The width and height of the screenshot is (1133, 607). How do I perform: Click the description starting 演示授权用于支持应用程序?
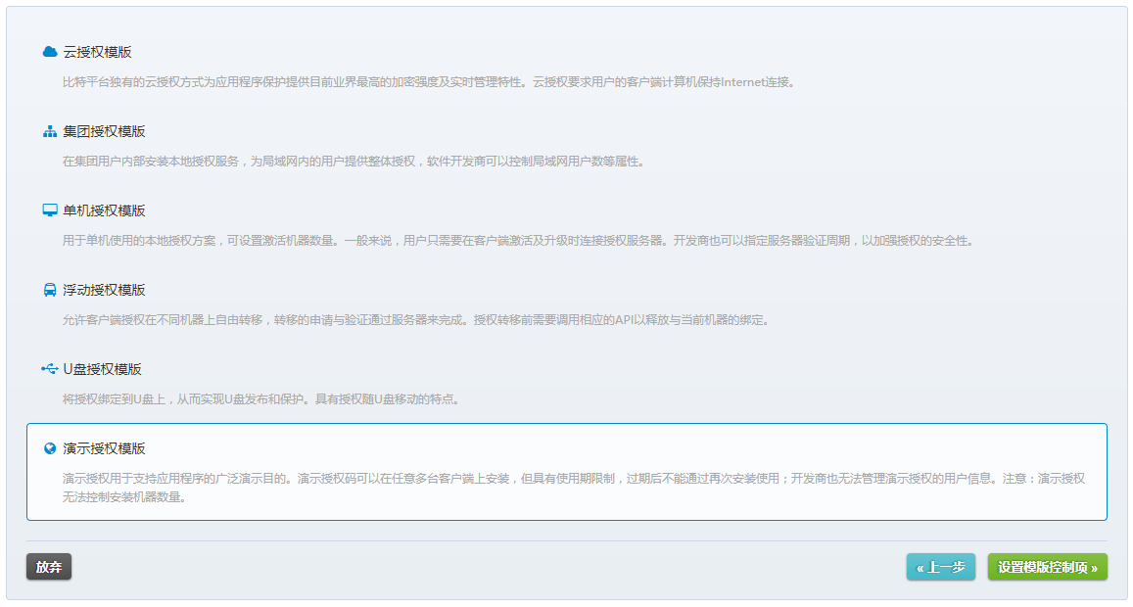coord(574,488)
